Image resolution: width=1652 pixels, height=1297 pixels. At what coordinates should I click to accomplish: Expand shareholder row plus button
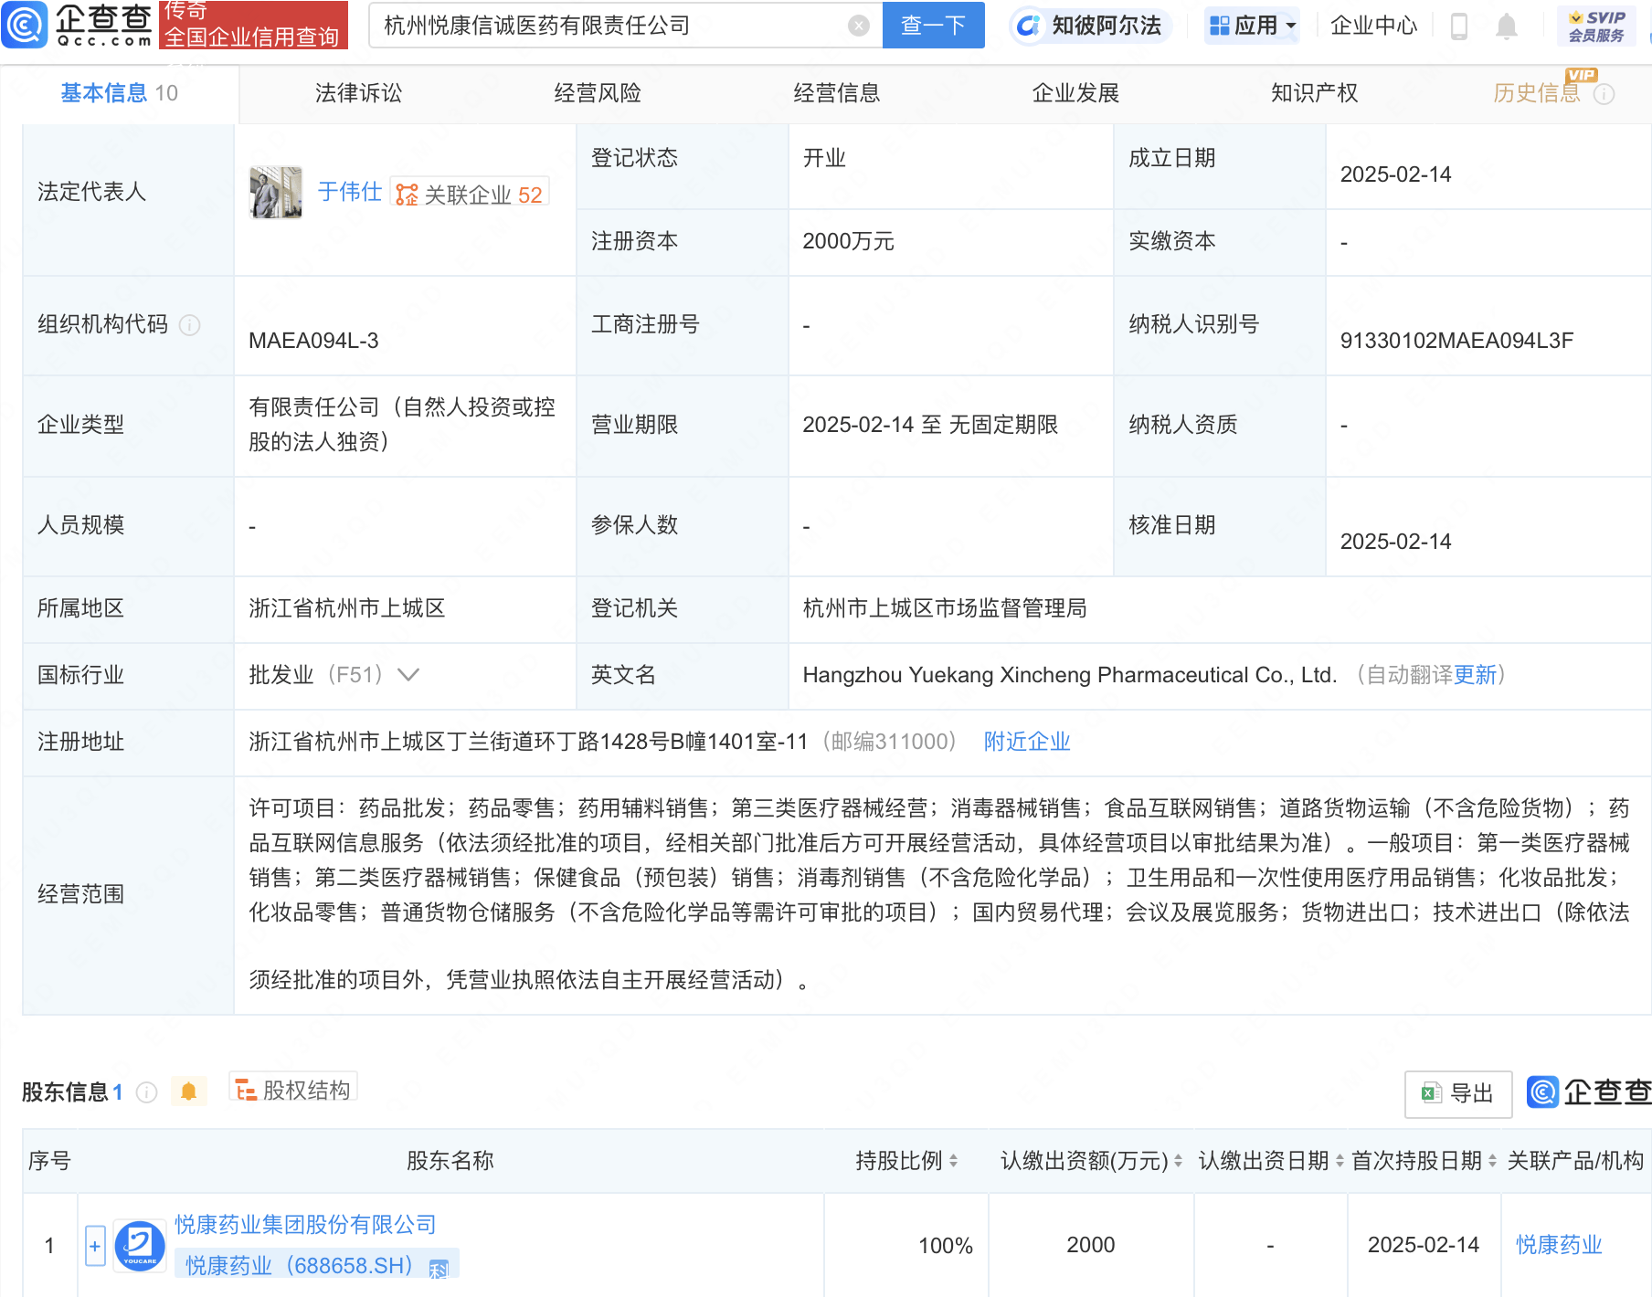click(95, 1246)
